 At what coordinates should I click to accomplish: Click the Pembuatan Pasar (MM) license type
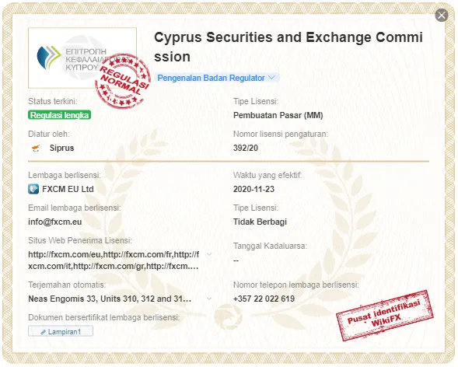(x=278, y=115)
